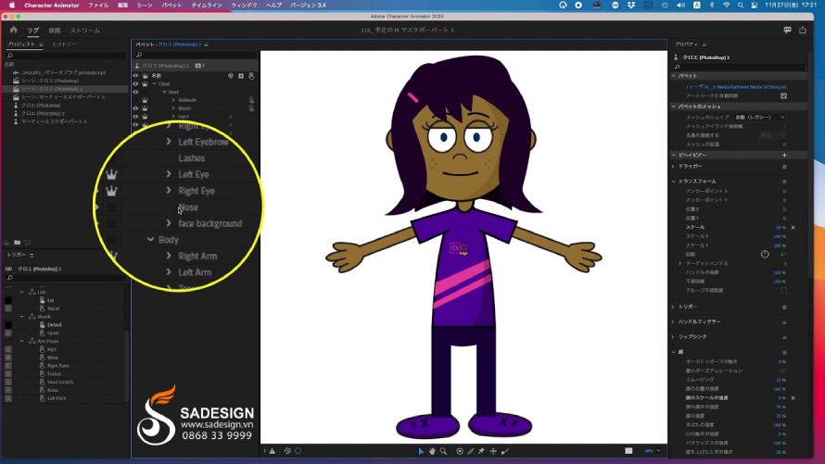Click the white background color square
Screen dimensions: 825x464
[x=628, y=451]
